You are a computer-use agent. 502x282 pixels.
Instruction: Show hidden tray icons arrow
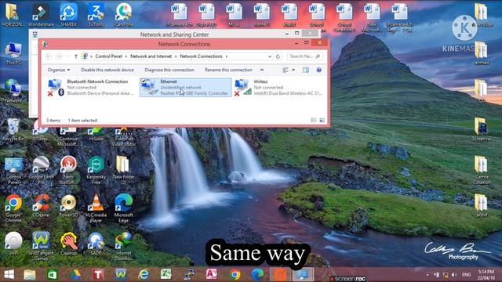tap(427, 275)
